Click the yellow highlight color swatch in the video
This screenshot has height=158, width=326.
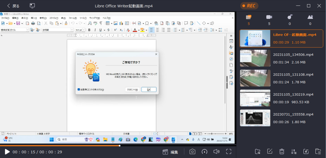[142, 30]
